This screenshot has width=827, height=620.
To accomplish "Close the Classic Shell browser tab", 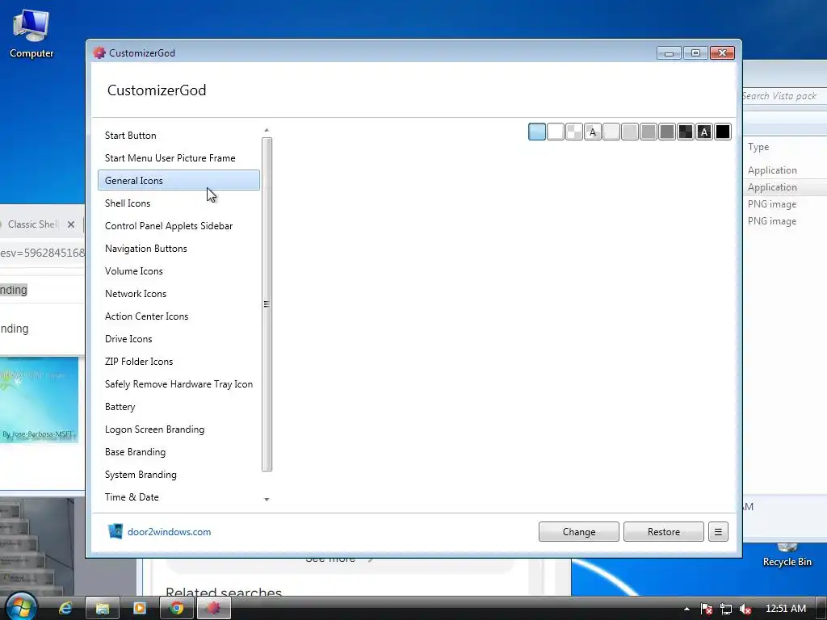I will click(x=71, y=224).
